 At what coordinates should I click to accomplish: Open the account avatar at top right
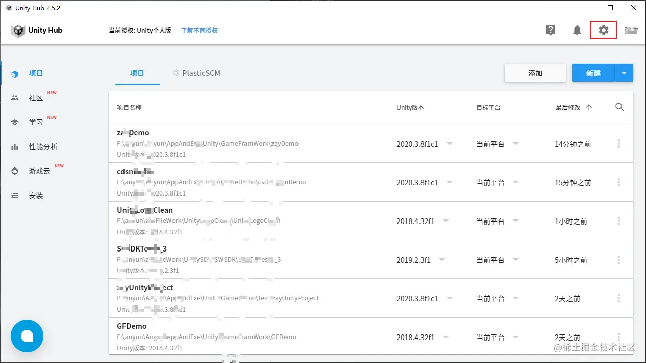631,30
